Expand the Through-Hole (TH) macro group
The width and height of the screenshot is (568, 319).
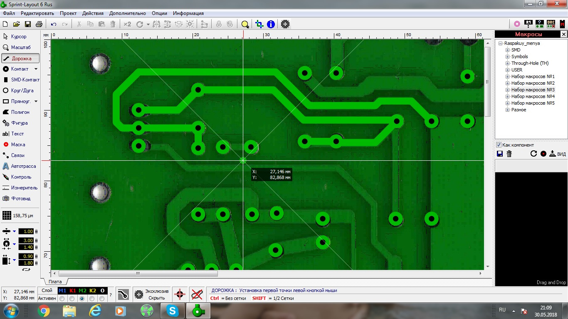508,63
